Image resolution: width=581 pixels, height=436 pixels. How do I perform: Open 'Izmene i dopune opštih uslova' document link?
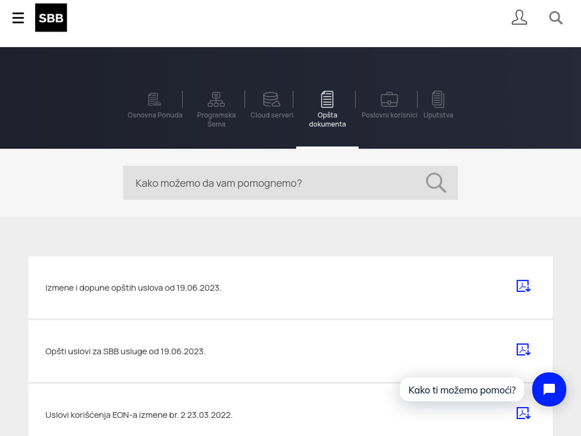(x=133, y=288)
